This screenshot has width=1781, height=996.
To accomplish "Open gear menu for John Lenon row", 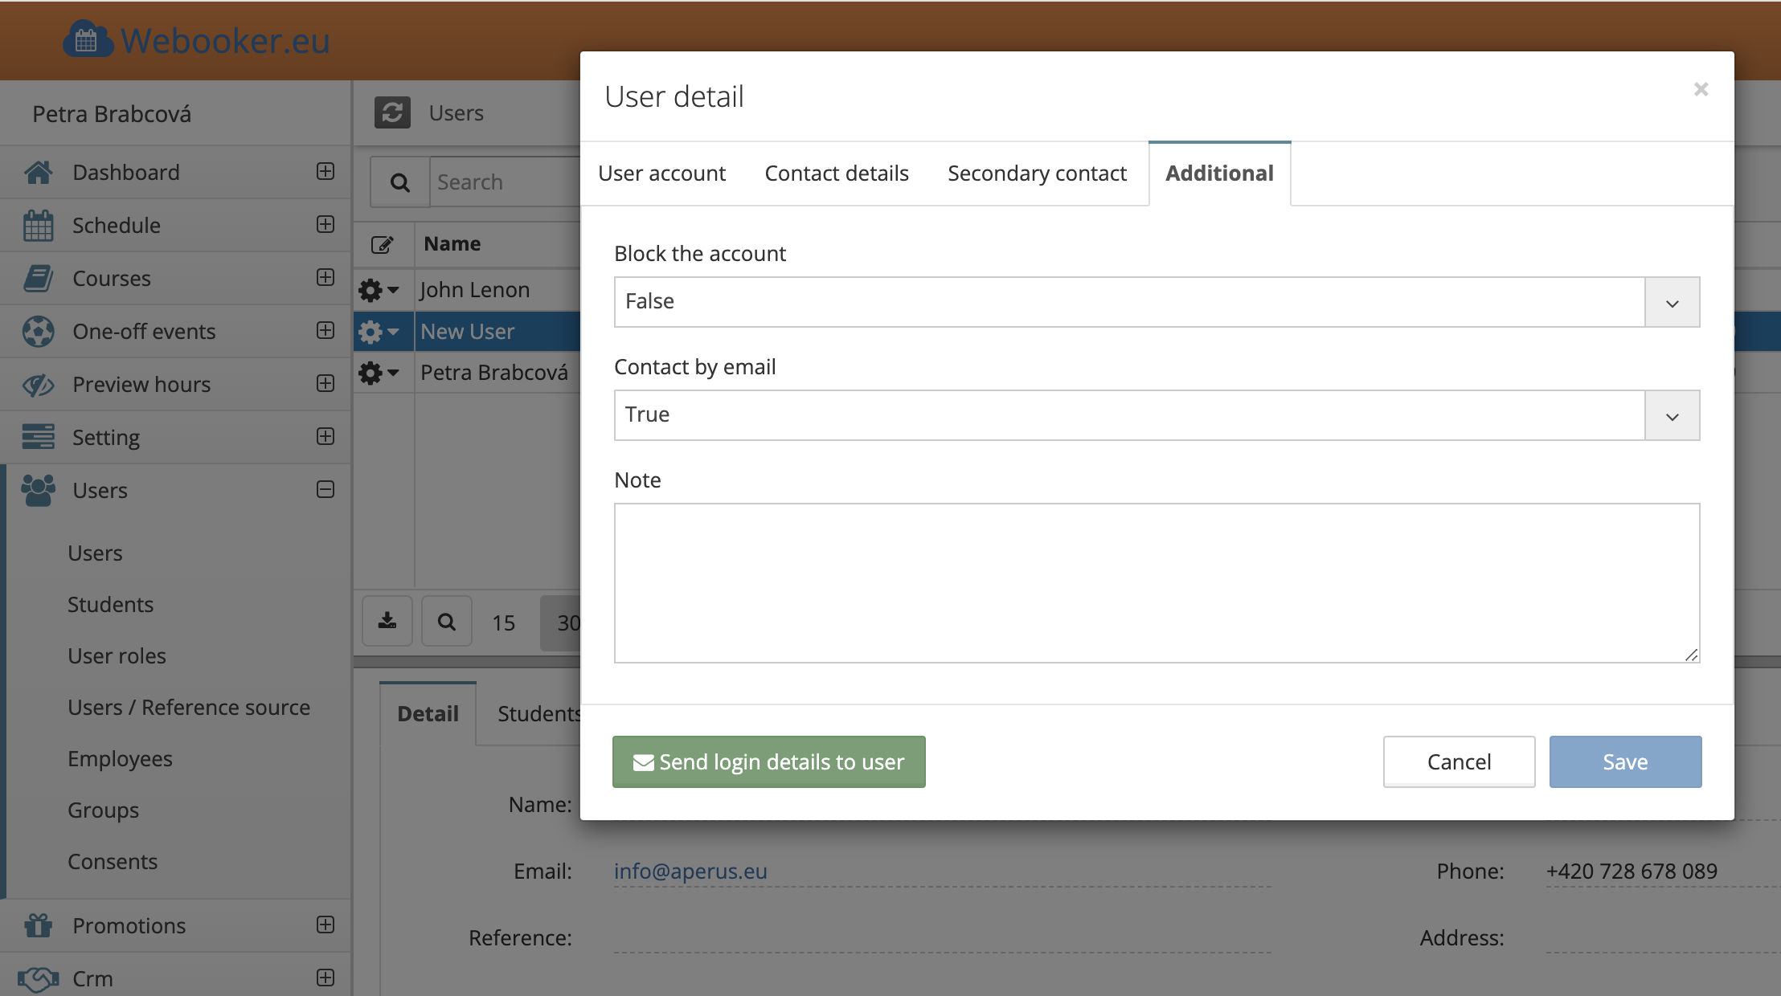I will pos(378,290).
